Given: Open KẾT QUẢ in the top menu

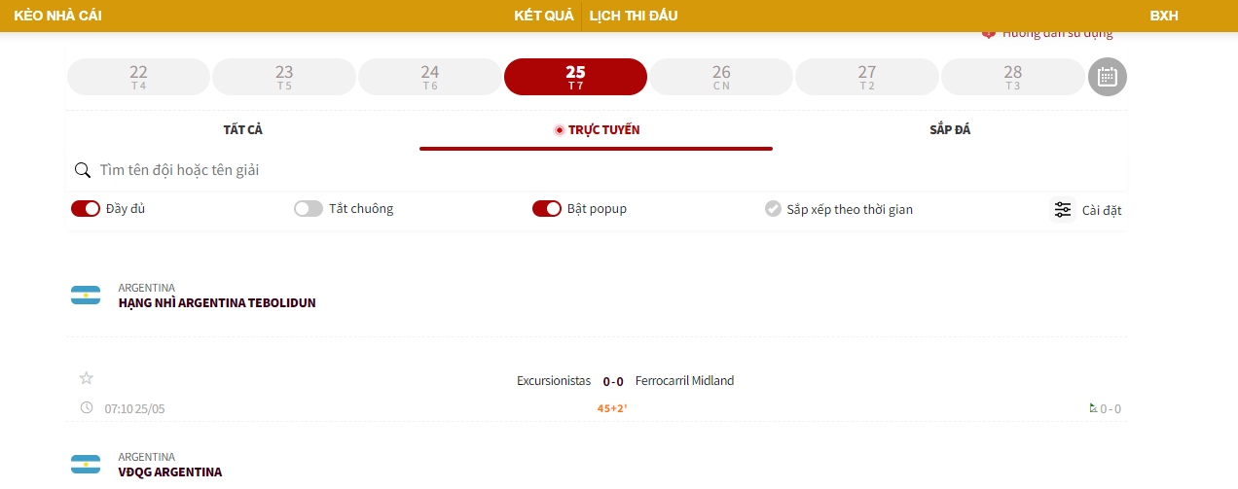Looking at the screenshot, I should point(544,16).
